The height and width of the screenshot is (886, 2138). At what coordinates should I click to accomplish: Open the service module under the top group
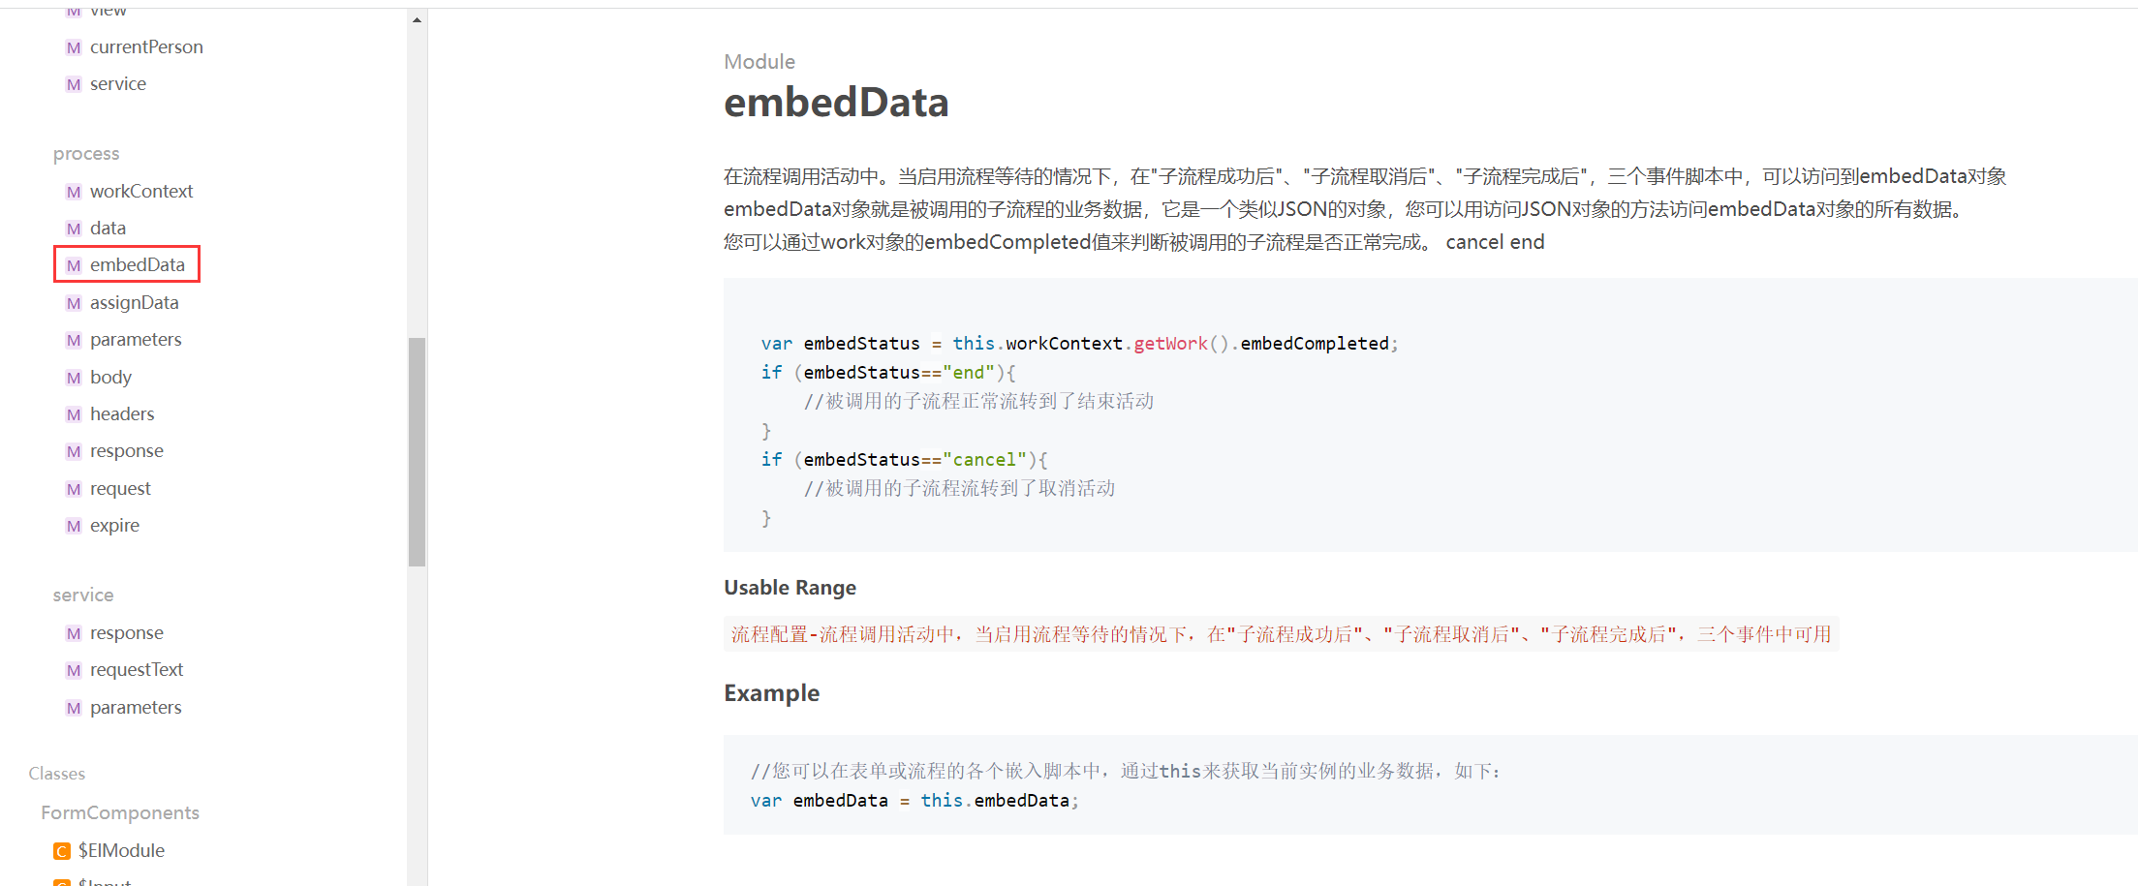[x=117, y=84]
